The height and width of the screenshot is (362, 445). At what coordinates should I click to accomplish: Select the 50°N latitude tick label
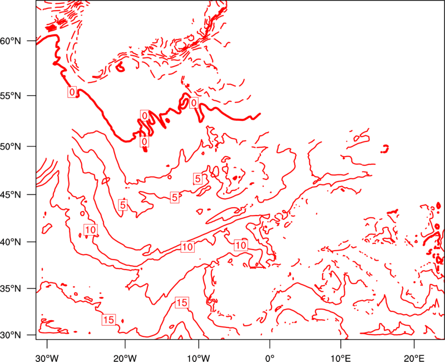tap(11, 147)
